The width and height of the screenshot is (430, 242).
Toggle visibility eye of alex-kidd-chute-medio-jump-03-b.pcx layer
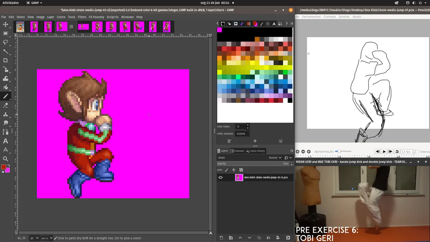(x=220, y=177)
